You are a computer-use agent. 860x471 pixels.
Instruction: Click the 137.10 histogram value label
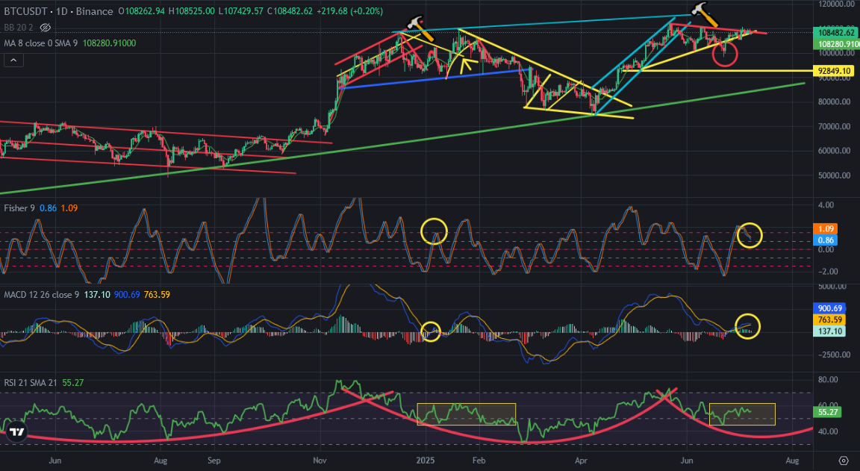829,331
